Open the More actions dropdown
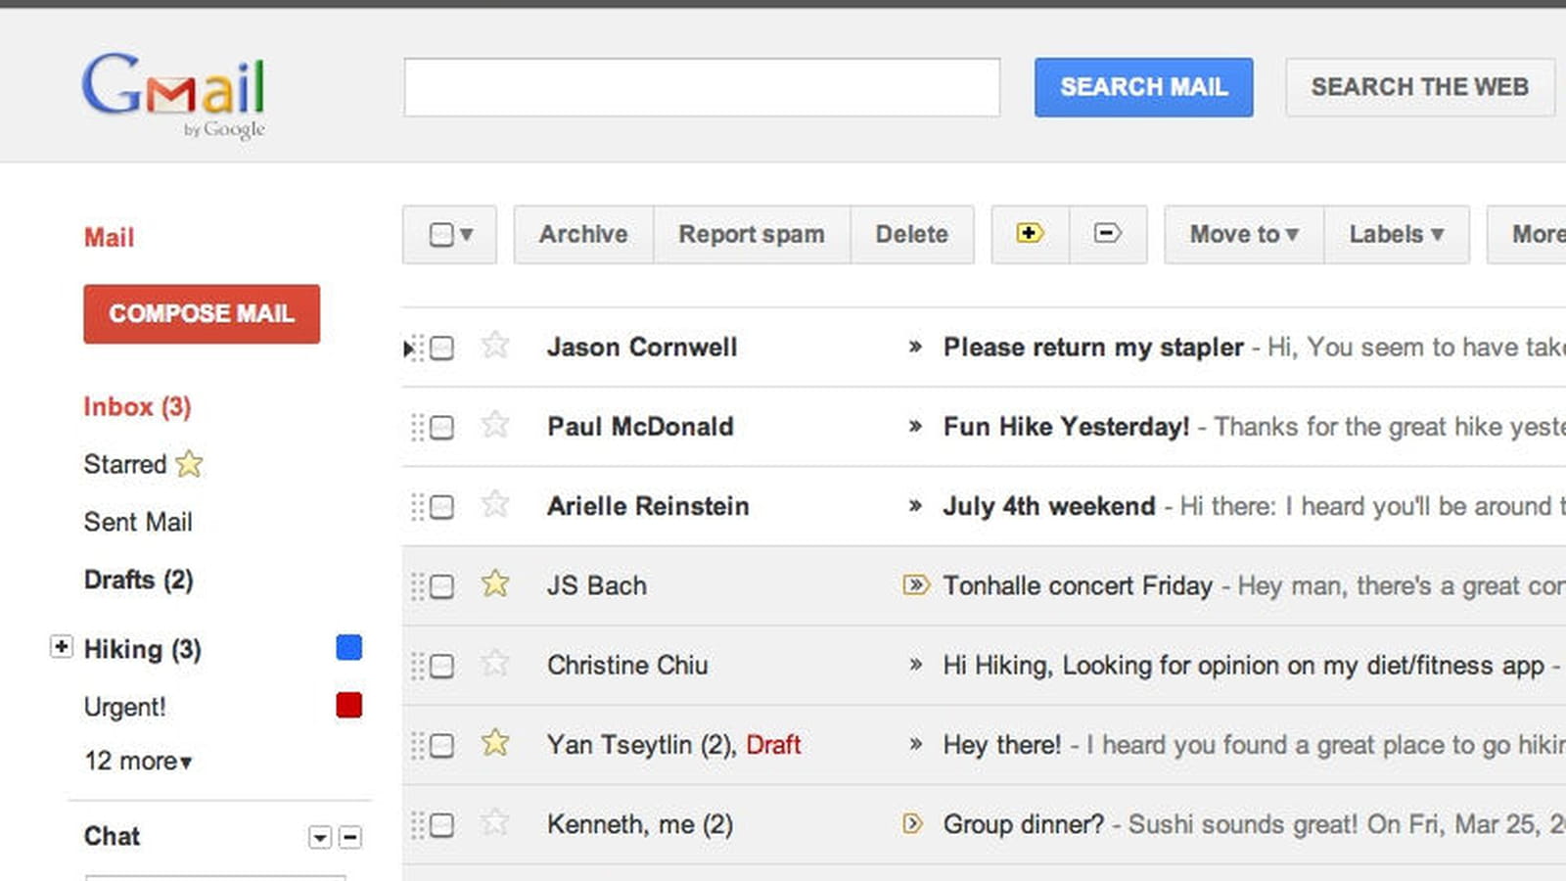Screen dimensions: 1566x881 click(1527, 234)
